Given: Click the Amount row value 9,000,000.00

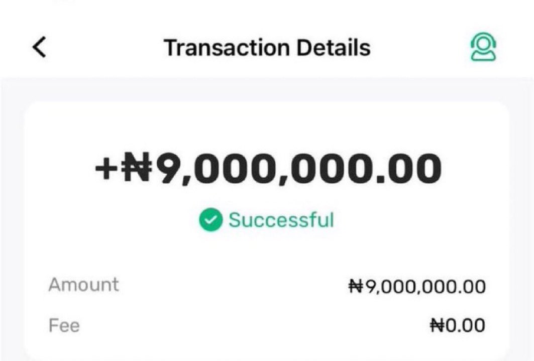Looking at the screenshot, I should 425,287.
